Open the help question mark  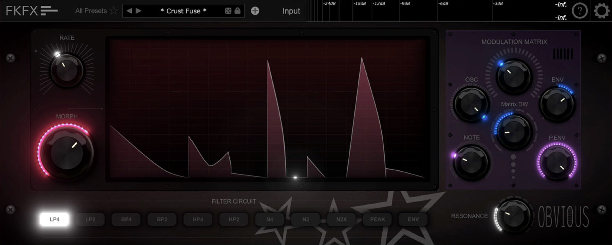tap(580, 11)
